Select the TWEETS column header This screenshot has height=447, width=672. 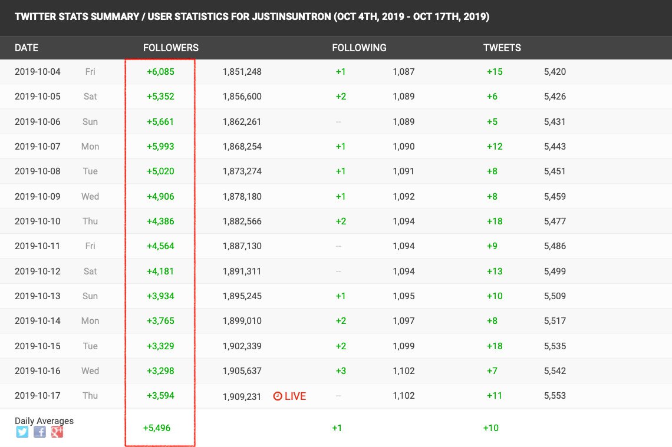[502, 48]
